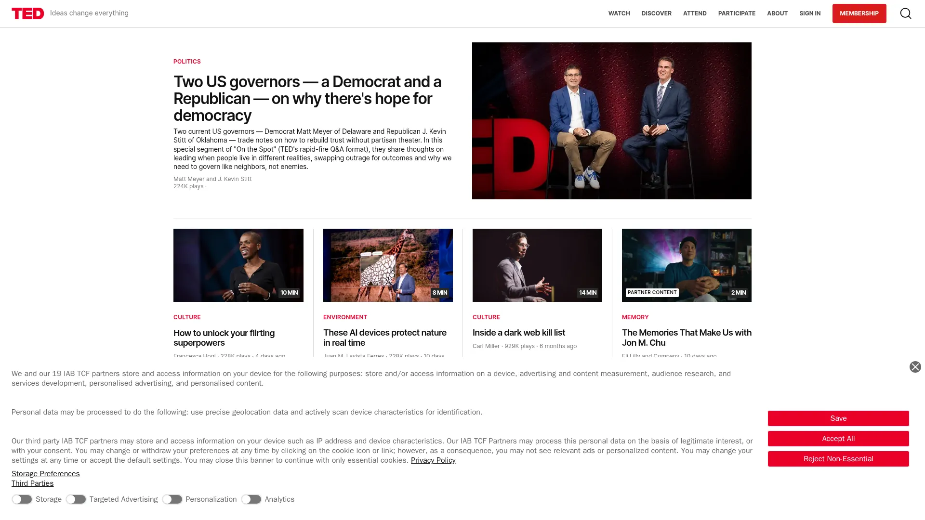Click Accept All cookies button

838,439
